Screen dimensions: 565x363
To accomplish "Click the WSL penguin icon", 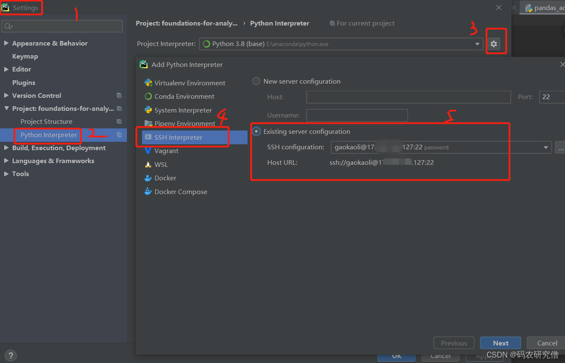I will click(148, 164).
